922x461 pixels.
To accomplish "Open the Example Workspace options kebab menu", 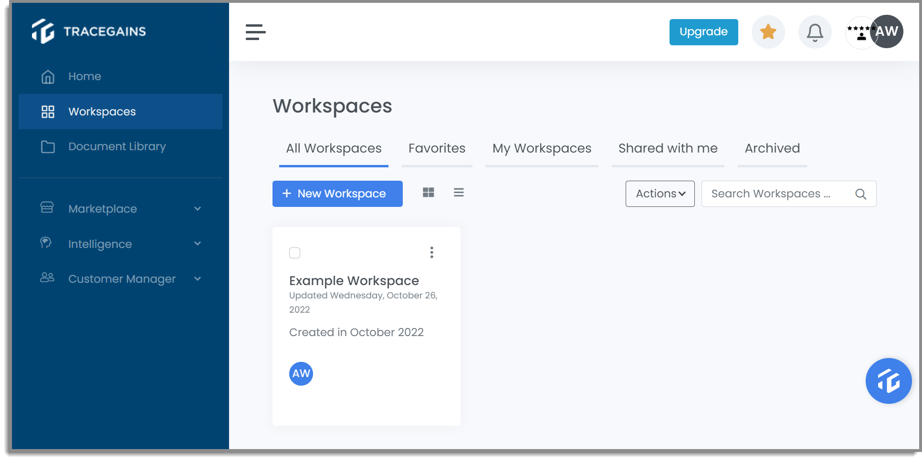I will coord(431,253).
